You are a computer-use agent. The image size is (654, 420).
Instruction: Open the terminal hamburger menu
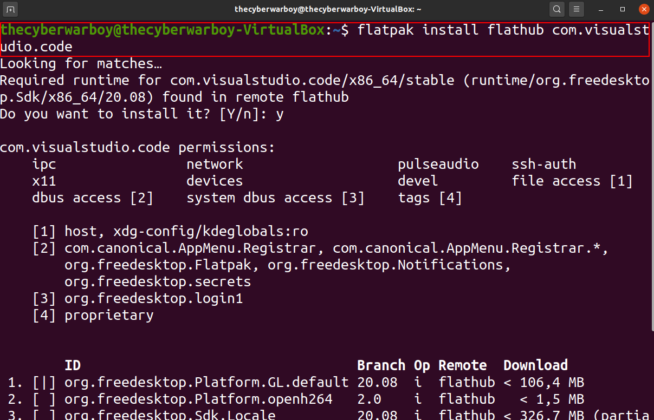(577, 9)
